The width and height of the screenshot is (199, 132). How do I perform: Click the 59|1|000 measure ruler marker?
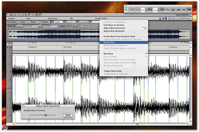[x=68, y=47]
